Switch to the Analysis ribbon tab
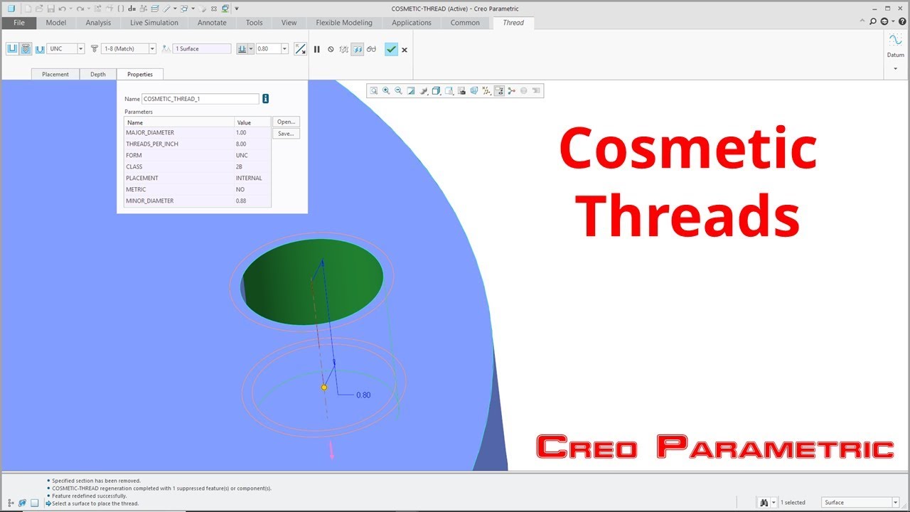 click(x=98, y=23)
